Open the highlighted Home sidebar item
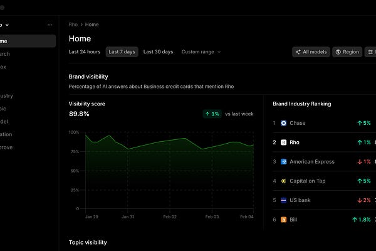This screenshot has height=251, width=376. [28, 41]
